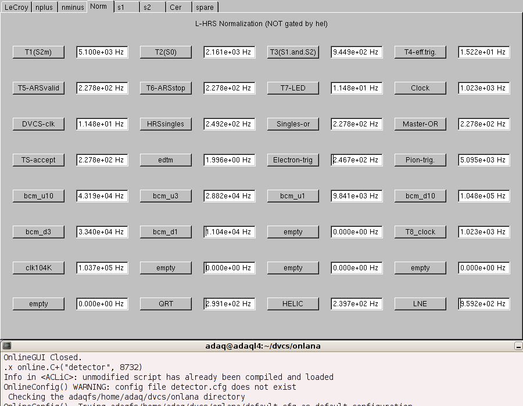This screenshot has height=406, width=523.
Task: Click the bcm_d1 button
Action: point(166,232)
